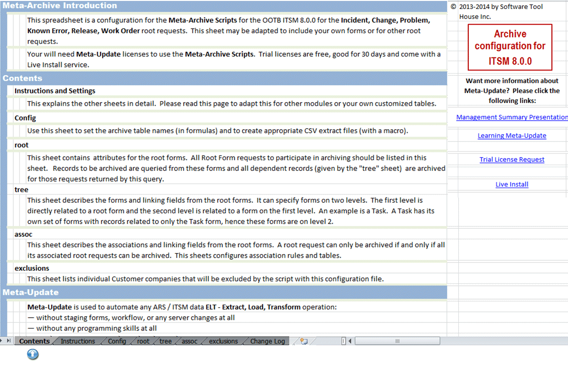The width and height of the screenshot is (568, 377).
Task: Select the 'Your will need Meta-Update licenses' paragraph
Action: tap(234, 59)
